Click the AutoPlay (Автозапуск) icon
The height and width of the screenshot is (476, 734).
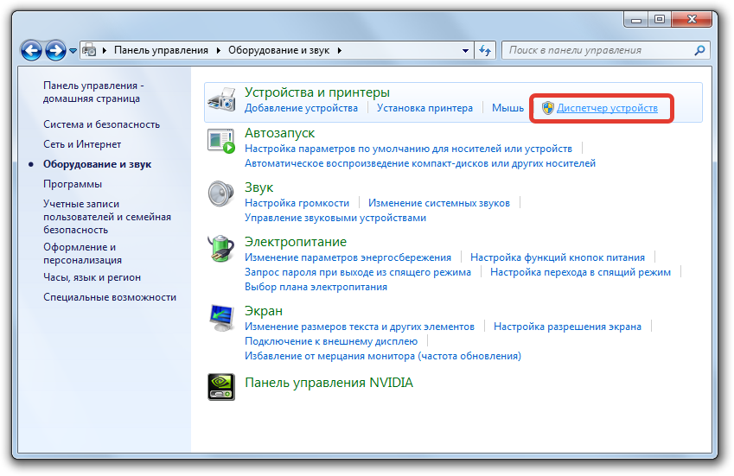pos(221,141)
